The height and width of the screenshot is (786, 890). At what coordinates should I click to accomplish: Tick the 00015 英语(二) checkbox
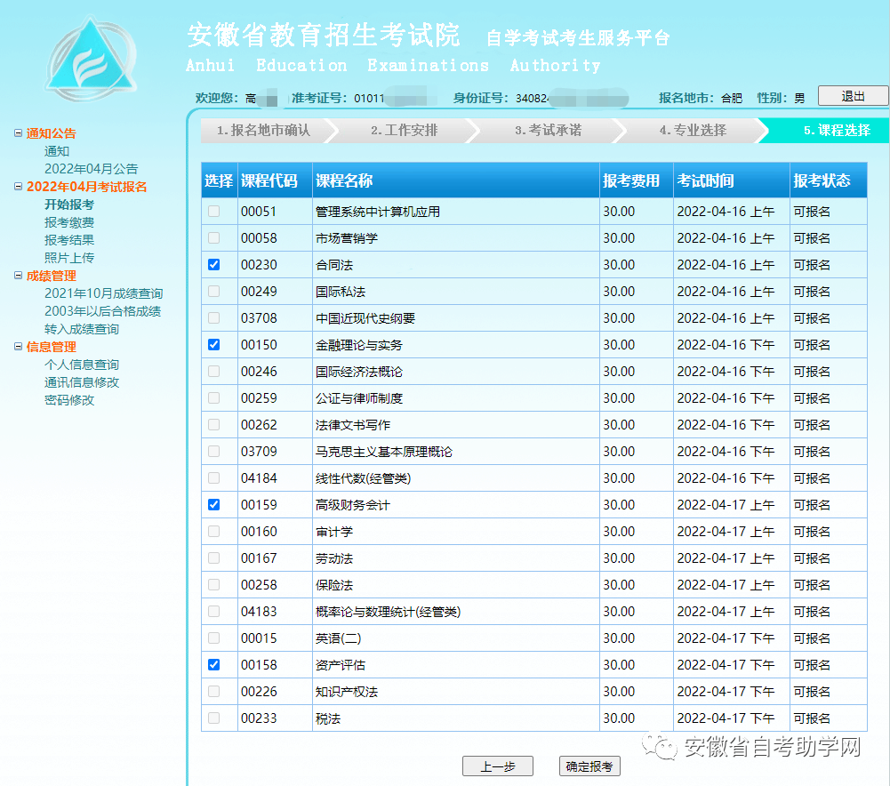(214, 638)
